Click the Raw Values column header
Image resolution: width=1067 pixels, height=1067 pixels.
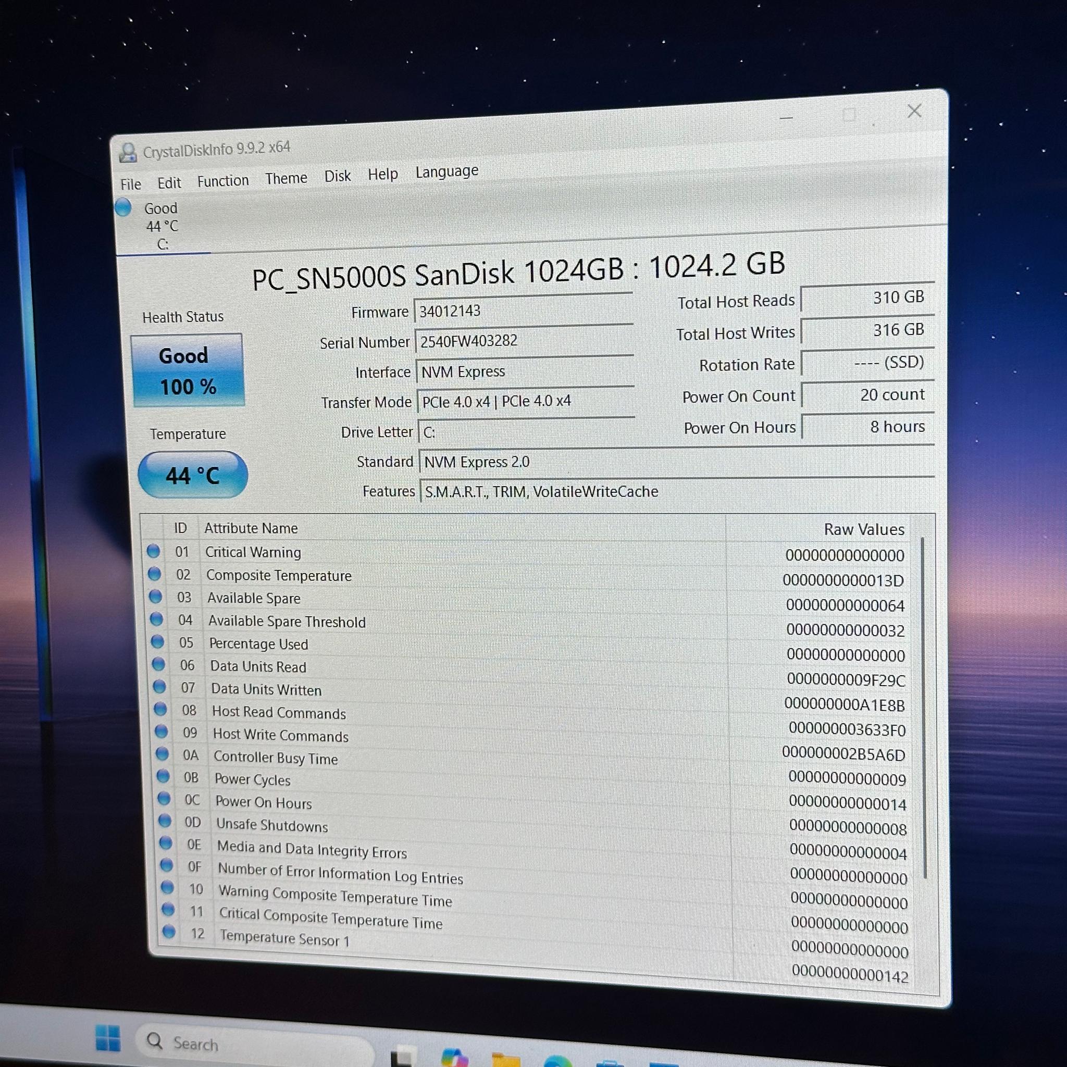[x=864, y=530]
